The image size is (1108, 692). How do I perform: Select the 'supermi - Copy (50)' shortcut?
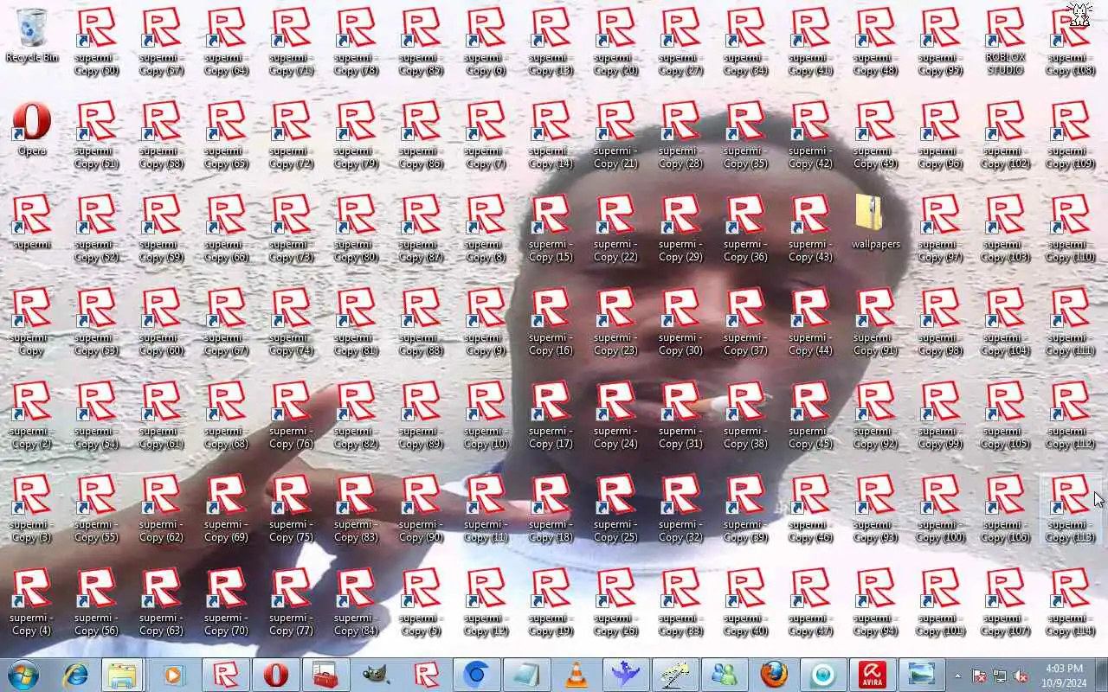coord(97,42)
